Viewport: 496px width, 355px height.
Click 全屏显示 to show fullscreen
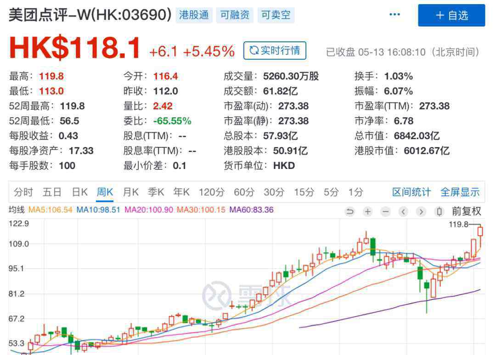click(460, 192)
